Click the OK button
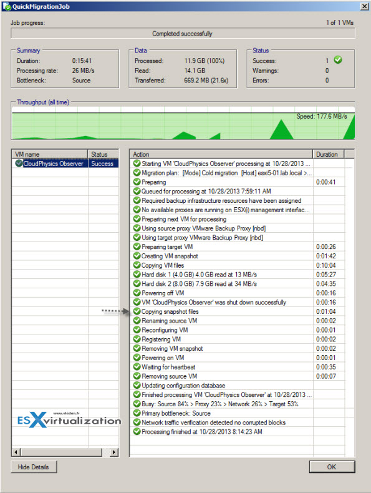This screenshot has width=371, height=493. [x=332, y=467]
